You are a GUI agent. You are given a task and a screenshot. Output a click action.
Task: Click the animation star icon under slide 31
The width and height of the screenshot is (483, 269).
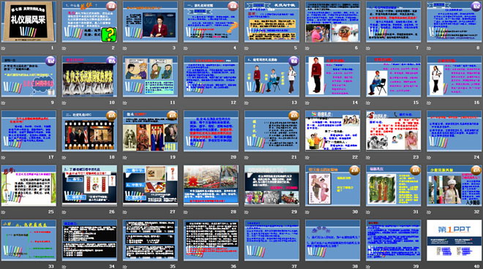[x=368, y=212]
